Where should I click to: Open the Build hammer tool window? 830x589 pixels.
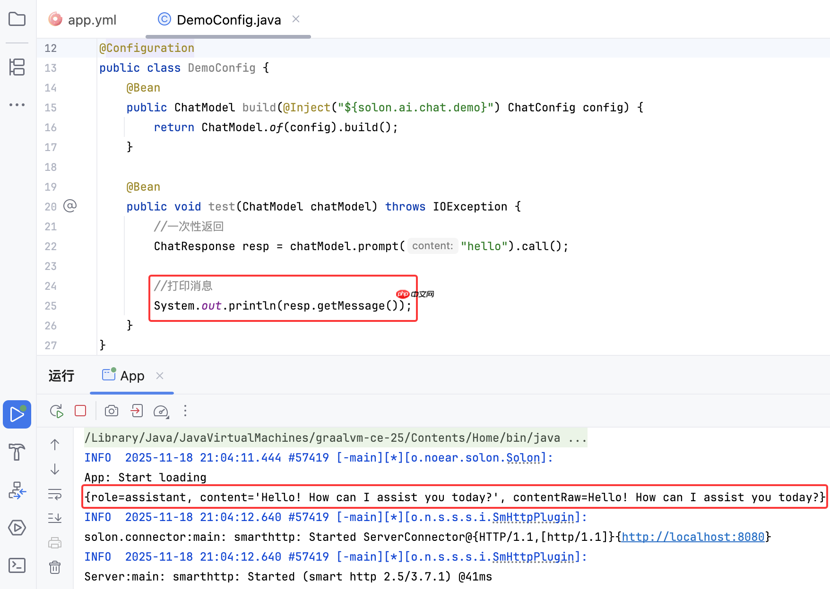tap(17, 452)
